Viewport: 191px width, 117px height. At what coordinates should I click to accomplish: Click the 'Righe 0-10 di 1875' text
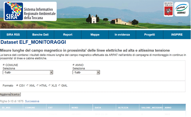(x=12, y=101)
